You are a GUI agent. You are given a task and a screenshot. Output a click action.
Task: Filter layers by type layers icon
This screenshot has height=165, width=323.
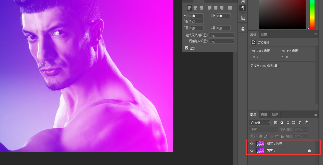click(x=288, y=123)
